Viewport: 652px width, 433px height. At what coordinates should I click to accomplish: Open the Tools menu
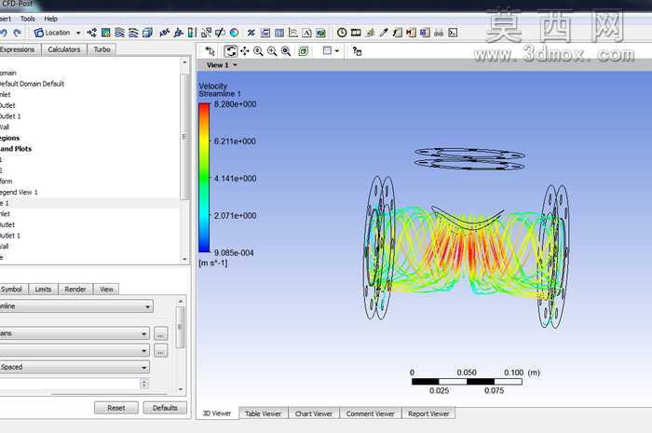point(27,19)
